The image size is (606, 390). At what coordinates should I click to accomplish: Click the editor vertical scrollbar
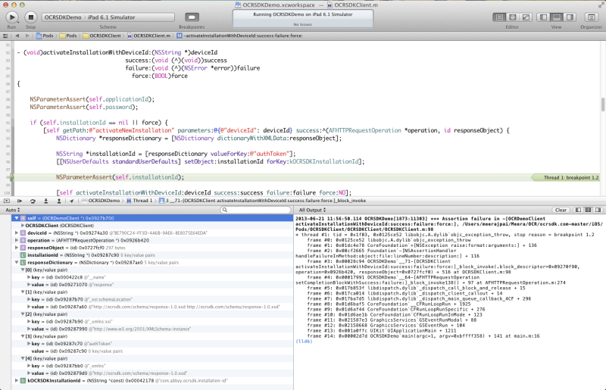[602, 105]
